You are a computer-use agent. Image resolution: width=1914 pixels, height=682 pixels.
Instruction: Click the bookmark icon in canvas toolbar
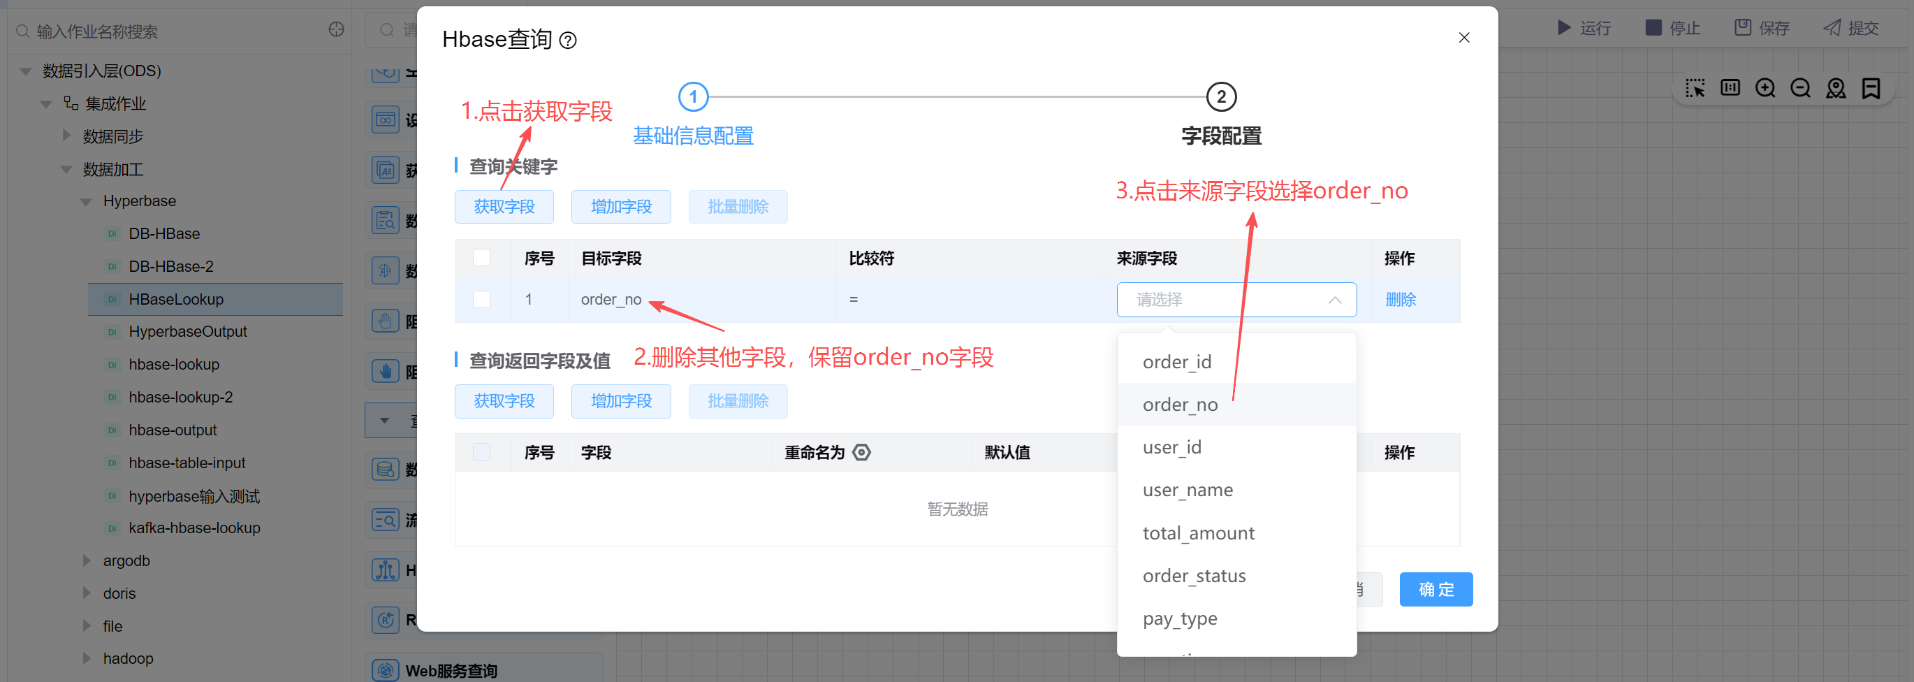click(x=1870, y=89)
